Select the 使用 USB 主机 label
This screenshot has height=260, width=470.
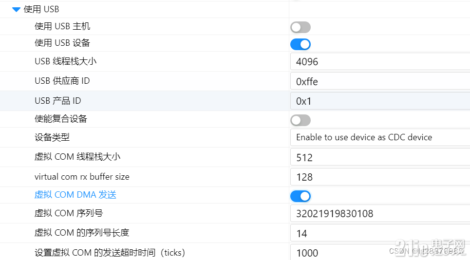[62, 26]
